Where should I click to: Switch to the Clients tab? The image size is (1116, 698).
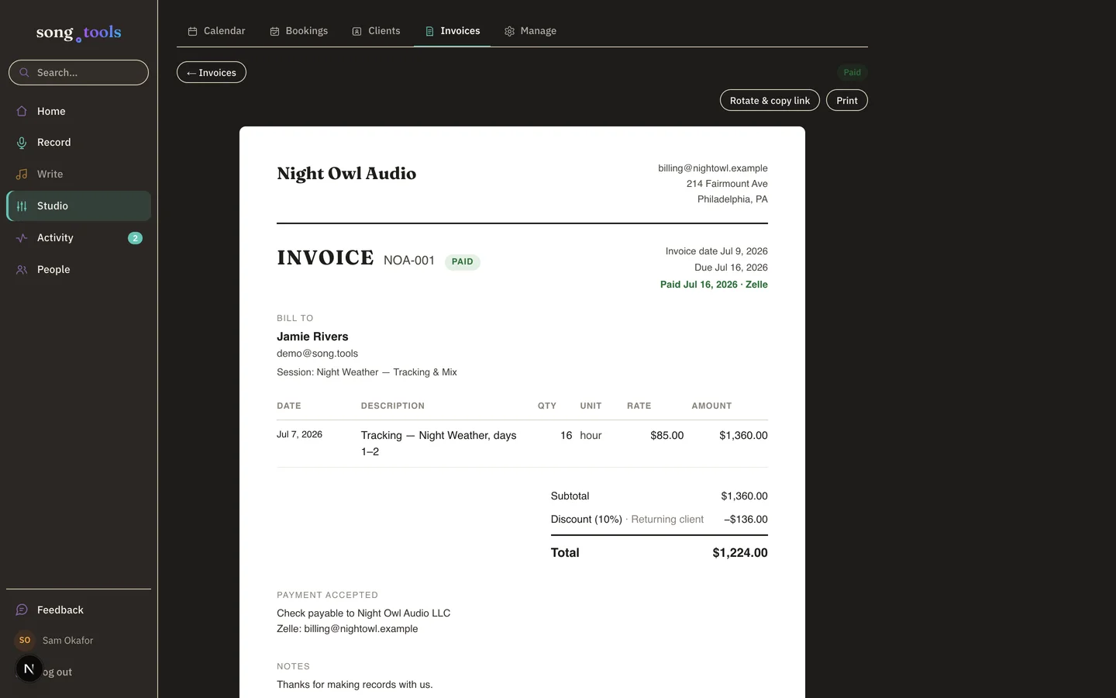(376, 31)
